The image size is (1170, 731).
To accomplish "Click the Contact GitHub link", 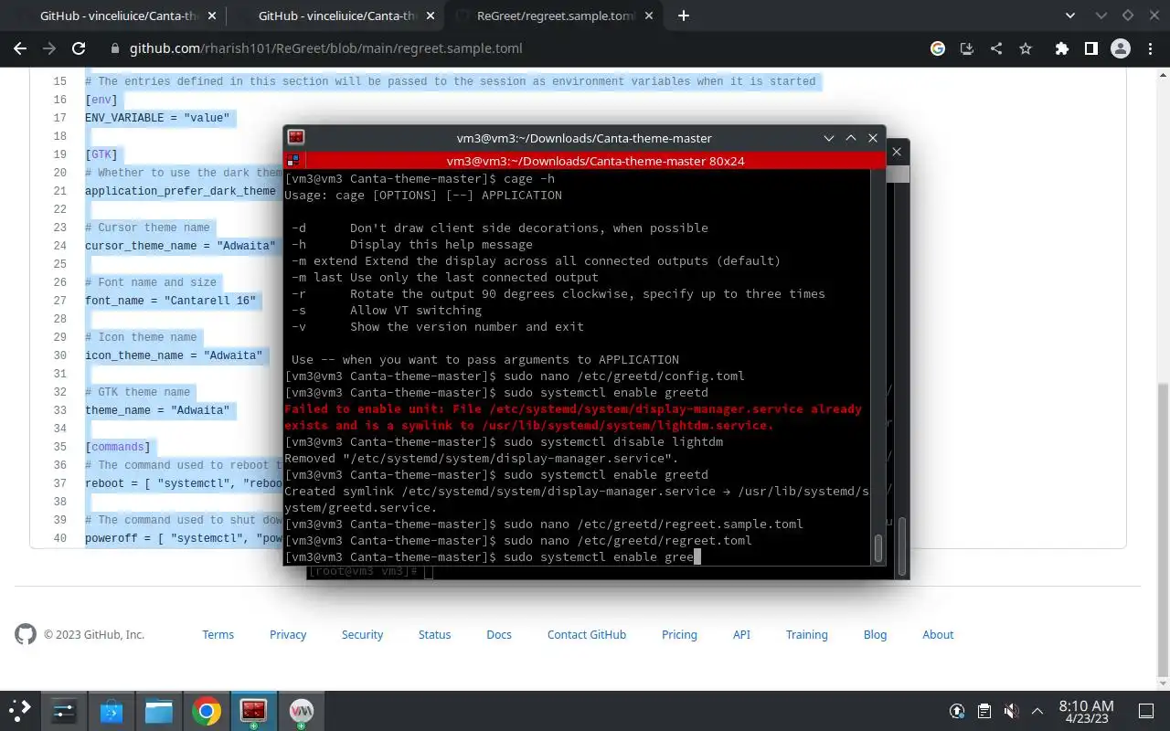I will click(587, 634).
